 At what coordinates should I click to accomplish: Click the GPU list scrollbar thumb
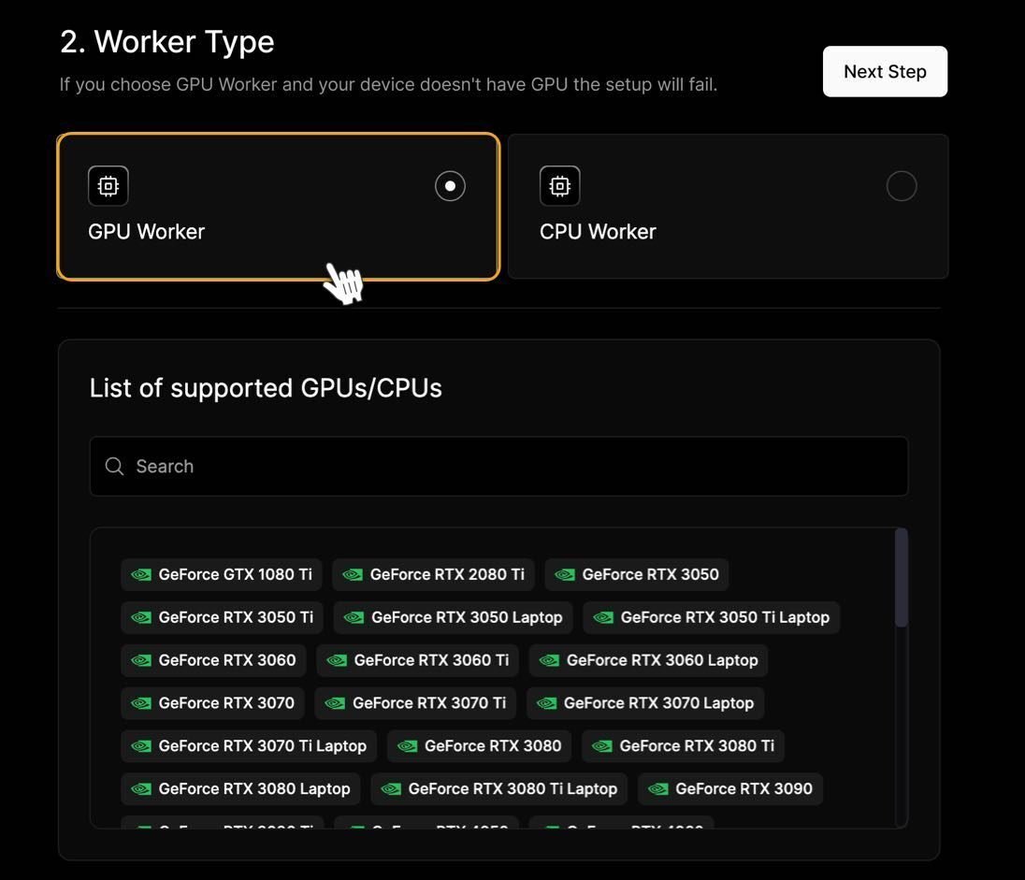coord(902,578)
